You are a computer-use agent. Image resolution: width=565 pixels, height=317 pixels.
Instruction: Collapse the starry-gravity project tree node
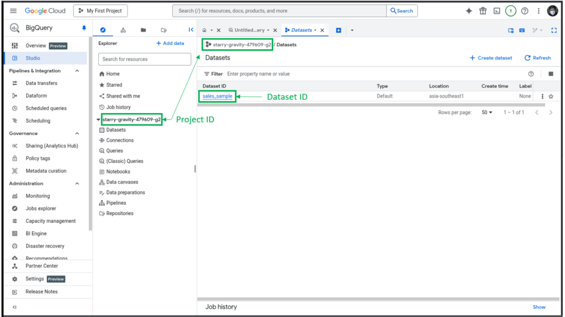coord(98,120)
